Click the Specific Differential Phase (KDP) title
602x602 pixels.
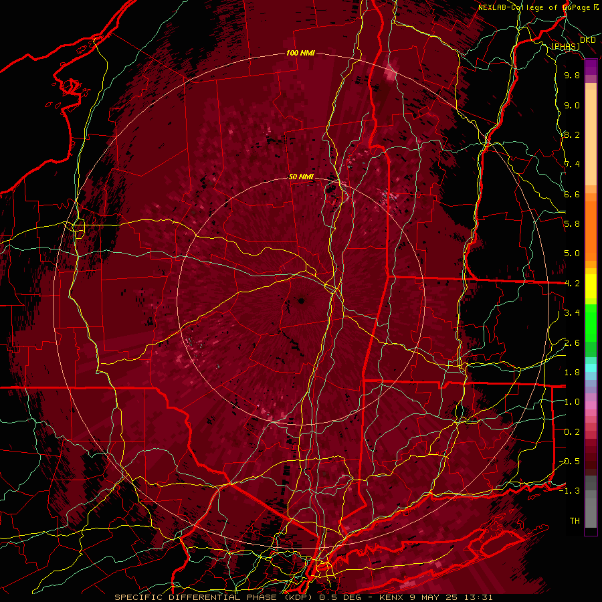click(x=213, y=597)
